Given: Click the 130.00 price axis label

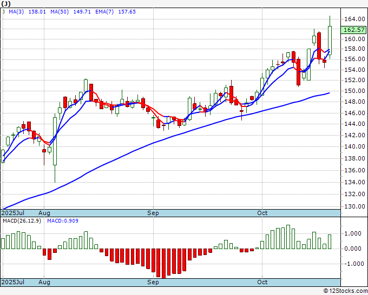Looking at the screenshot, I should point(354,207).
